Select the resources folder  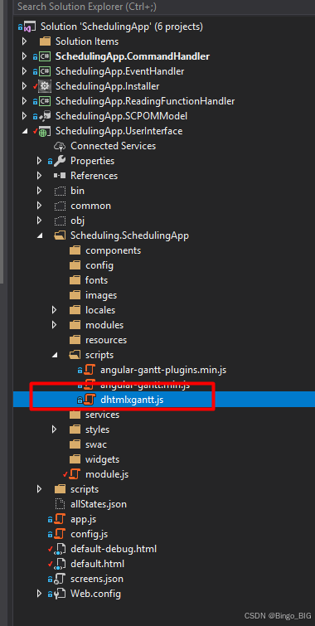pos(106,340)
